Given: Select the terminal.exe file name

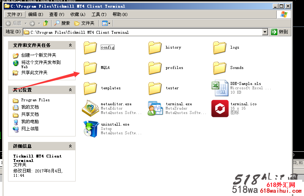Looking at the screenshot, I should click(x=179, y=104).
